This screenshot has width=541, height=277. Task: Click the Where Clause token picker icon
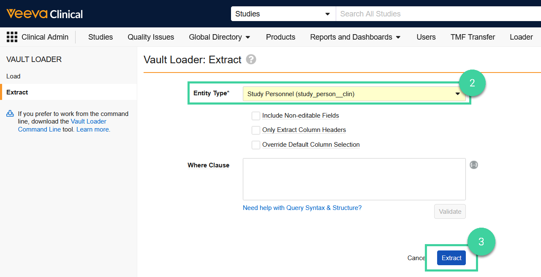(474, 165)
